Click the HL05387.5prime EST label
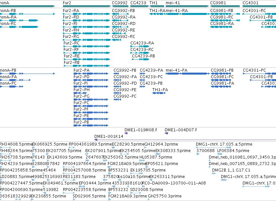276x201 pixels. pos(156,157)
